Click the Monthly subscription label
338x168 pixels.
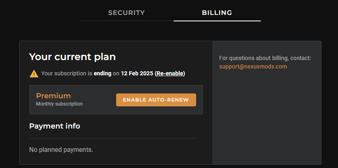[59, 104]
